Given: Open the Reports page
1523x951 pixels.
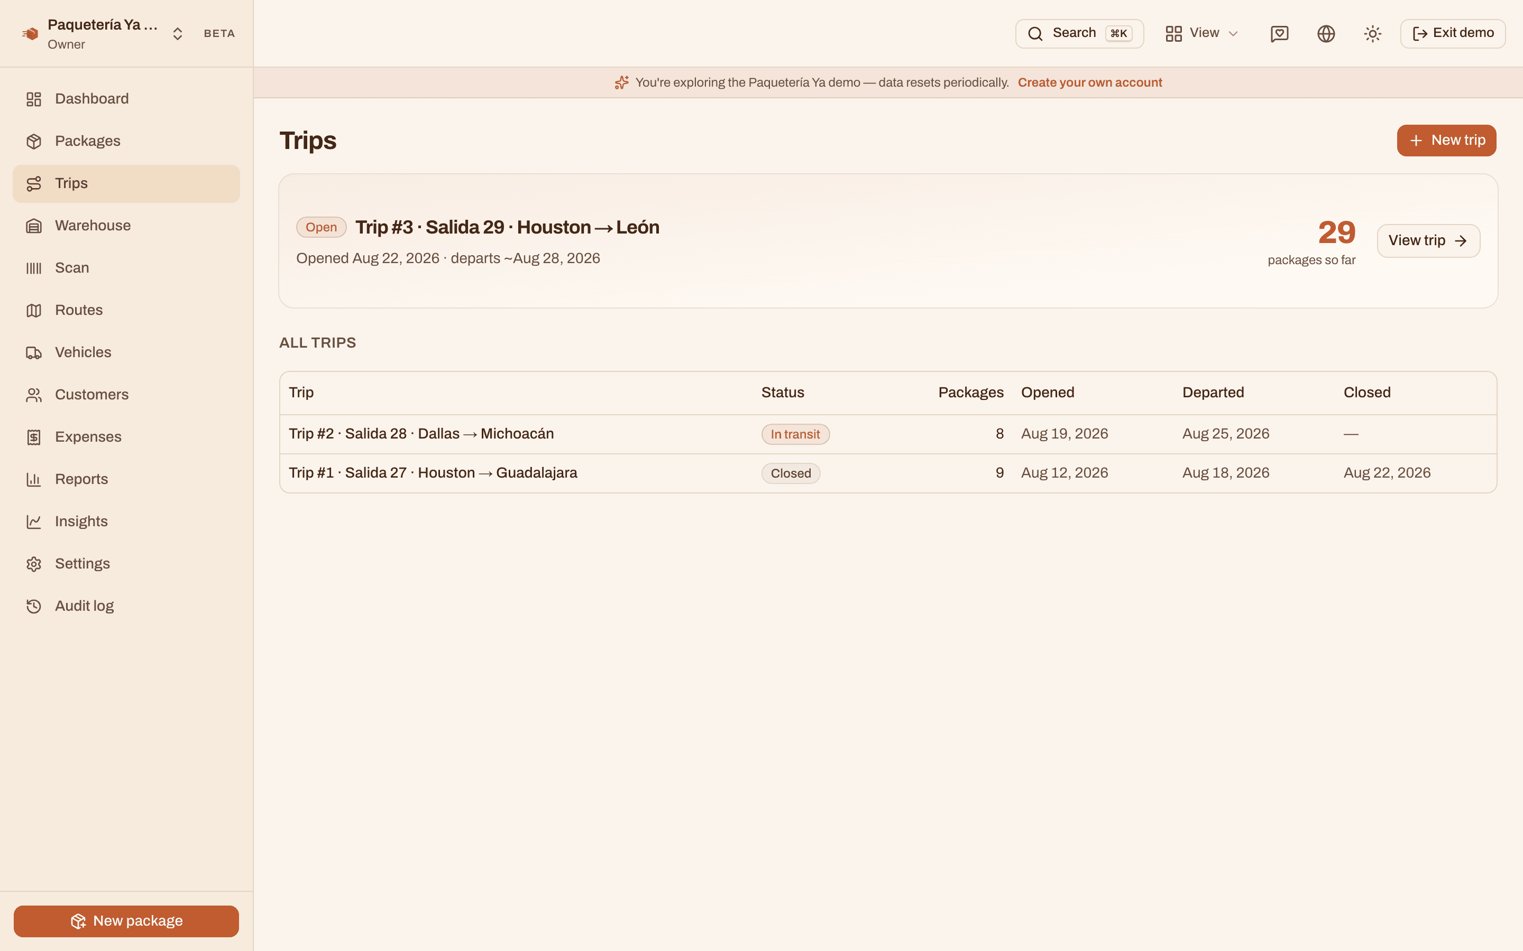Looking at the screenshot, I should point(126,479).
